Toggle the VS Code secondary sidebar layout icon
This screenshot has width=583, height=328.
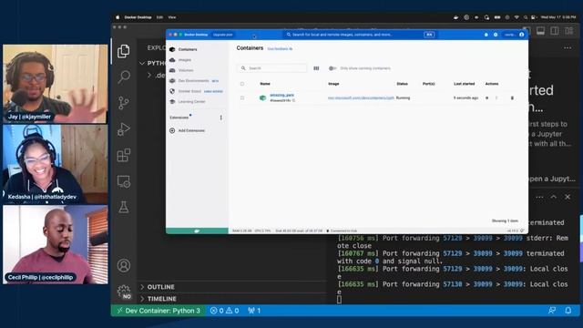click(x=555, y=31)
